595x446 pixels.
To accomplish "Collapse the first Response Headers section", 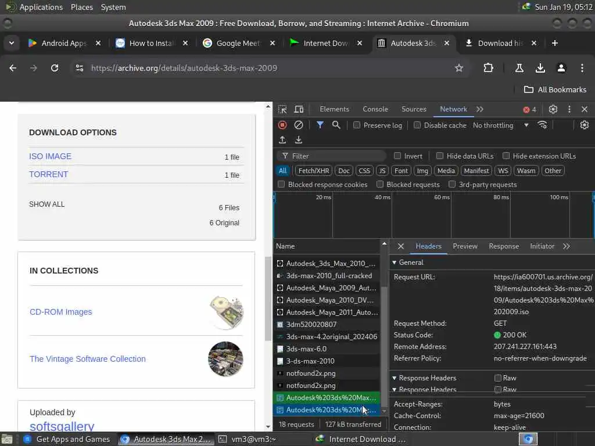I will pyautogui.click(x=395, y=378).
